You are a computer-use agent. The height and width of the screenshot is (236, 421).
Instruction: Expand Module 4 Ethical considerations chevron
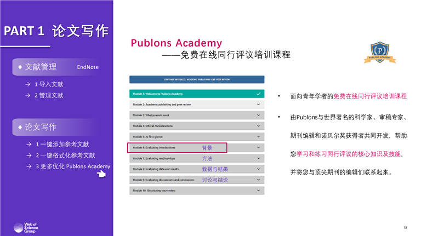click(258, 126)
